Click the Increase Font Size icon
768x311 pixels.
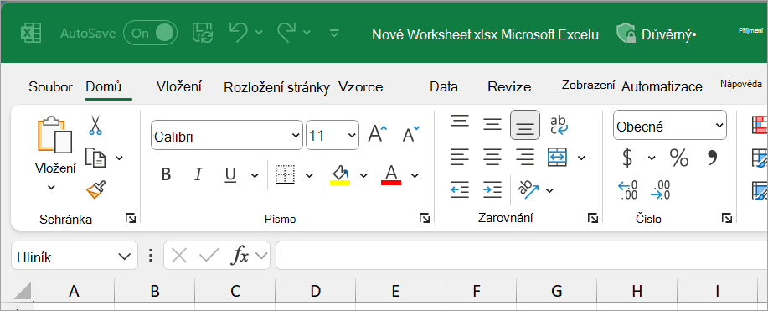tap(378, 134)
